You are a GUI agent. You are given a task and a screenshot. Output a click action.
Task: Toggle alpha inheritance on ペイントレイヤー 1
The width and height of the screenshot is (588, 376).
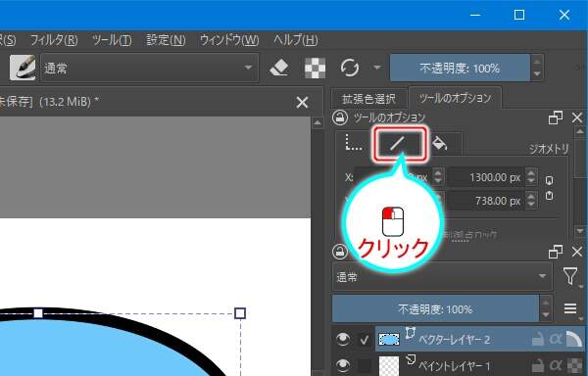point(555,365)
